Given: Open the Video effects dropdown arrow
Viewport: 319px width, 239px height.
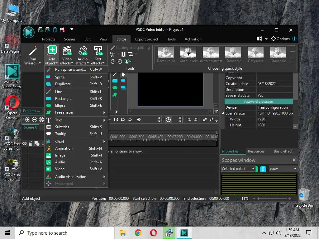Looking at the screenshot, I should pos(72,63).
